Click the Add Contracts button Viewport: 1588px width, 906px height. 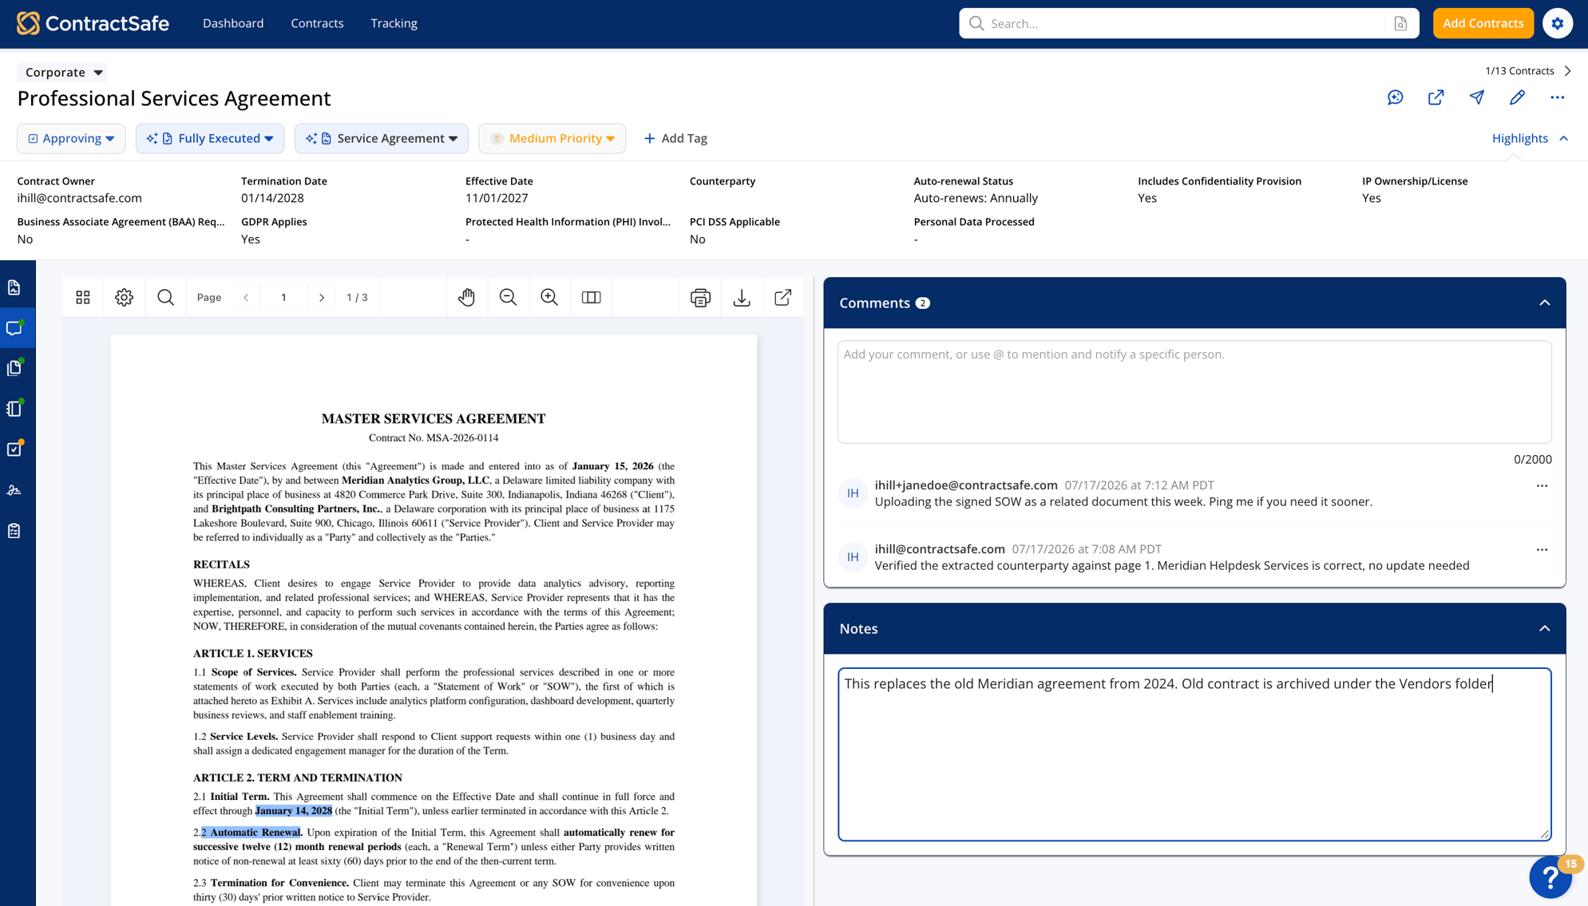1483,23
